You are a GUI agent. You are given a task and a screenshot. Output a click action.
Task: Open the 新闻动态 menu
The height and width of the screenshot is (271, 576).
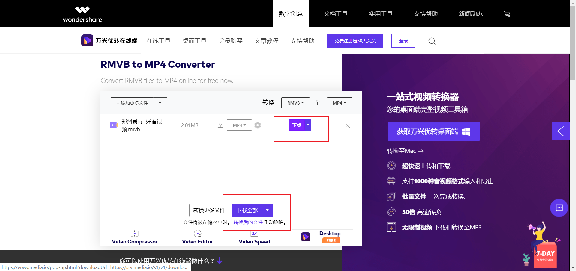click(x=471, y=14)
